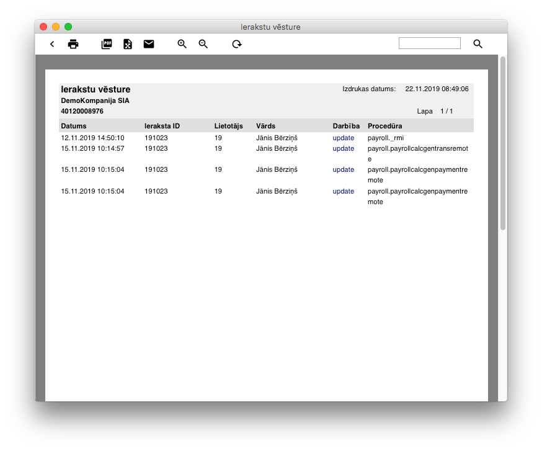Export the report to a spreadsheet file

[128, 44]
